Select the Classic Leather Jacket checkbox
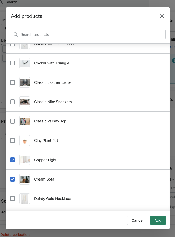 pyautogui.click(x=12, y=82)
